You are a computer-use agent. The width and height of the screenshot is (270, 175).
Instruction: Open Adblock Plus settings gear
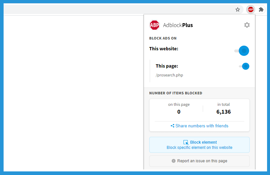tap(247, 25)
